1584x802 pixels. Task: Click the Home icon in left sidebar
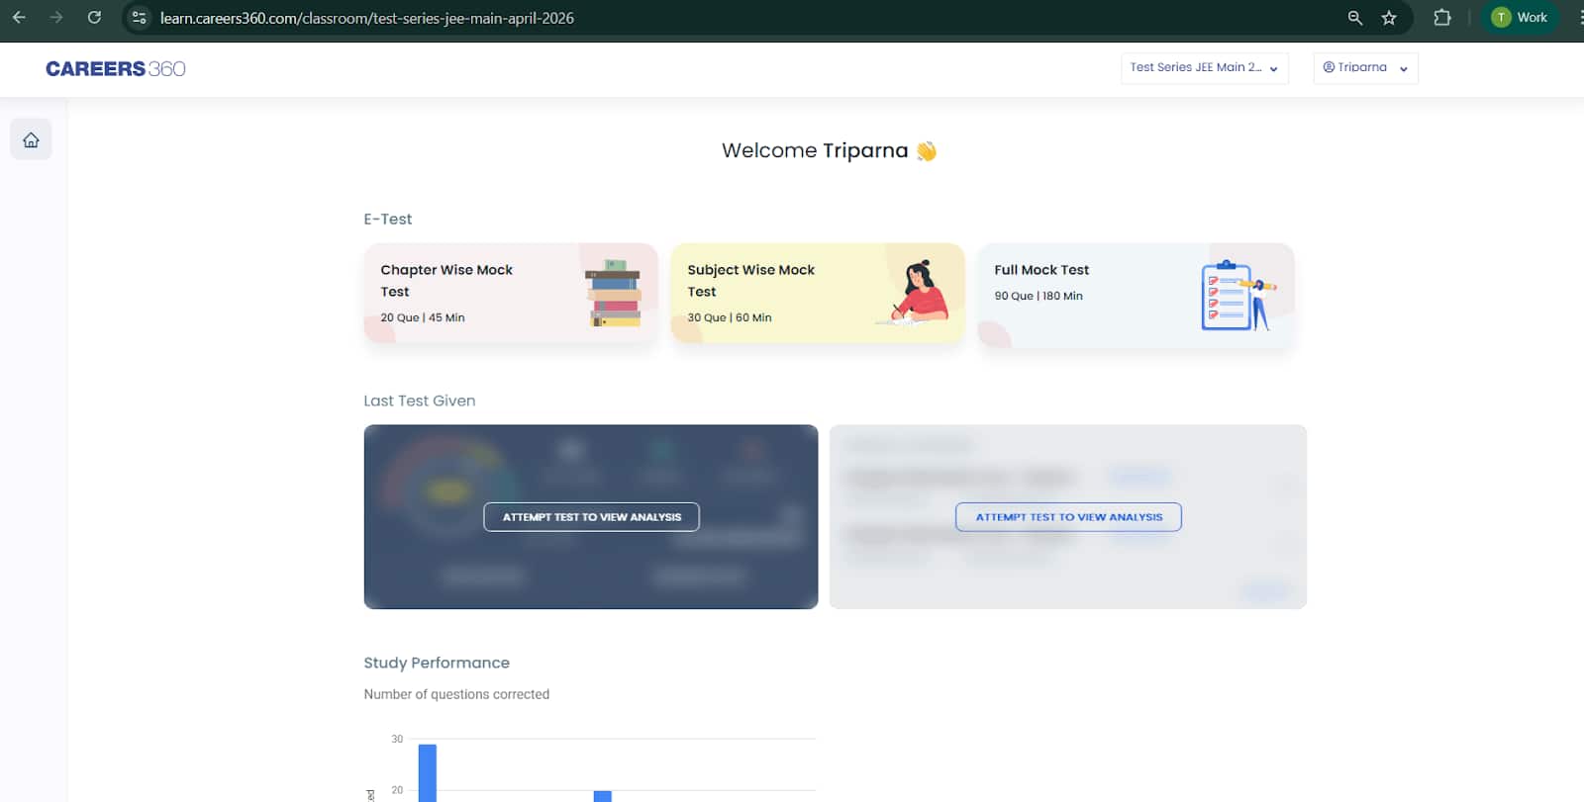31,139
